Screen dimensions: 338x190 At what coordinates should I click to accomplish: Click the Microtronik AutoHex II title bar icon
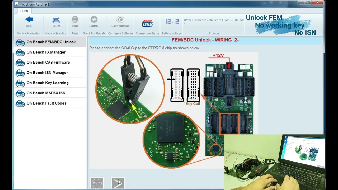[17, 4]
